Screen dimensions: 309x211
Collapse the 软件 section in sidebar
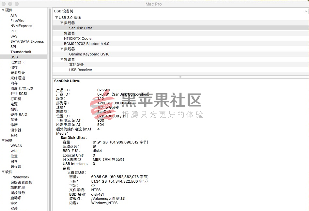3,172
